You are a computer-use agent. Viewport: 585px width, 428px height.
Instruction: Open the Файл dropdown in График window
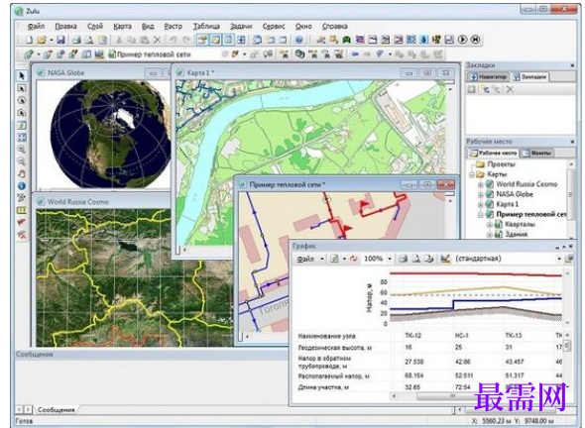321,259
